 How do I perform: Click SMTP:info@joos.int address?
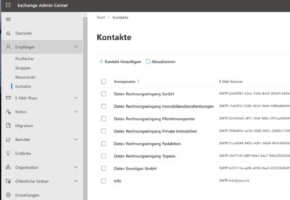coord(234,180)
